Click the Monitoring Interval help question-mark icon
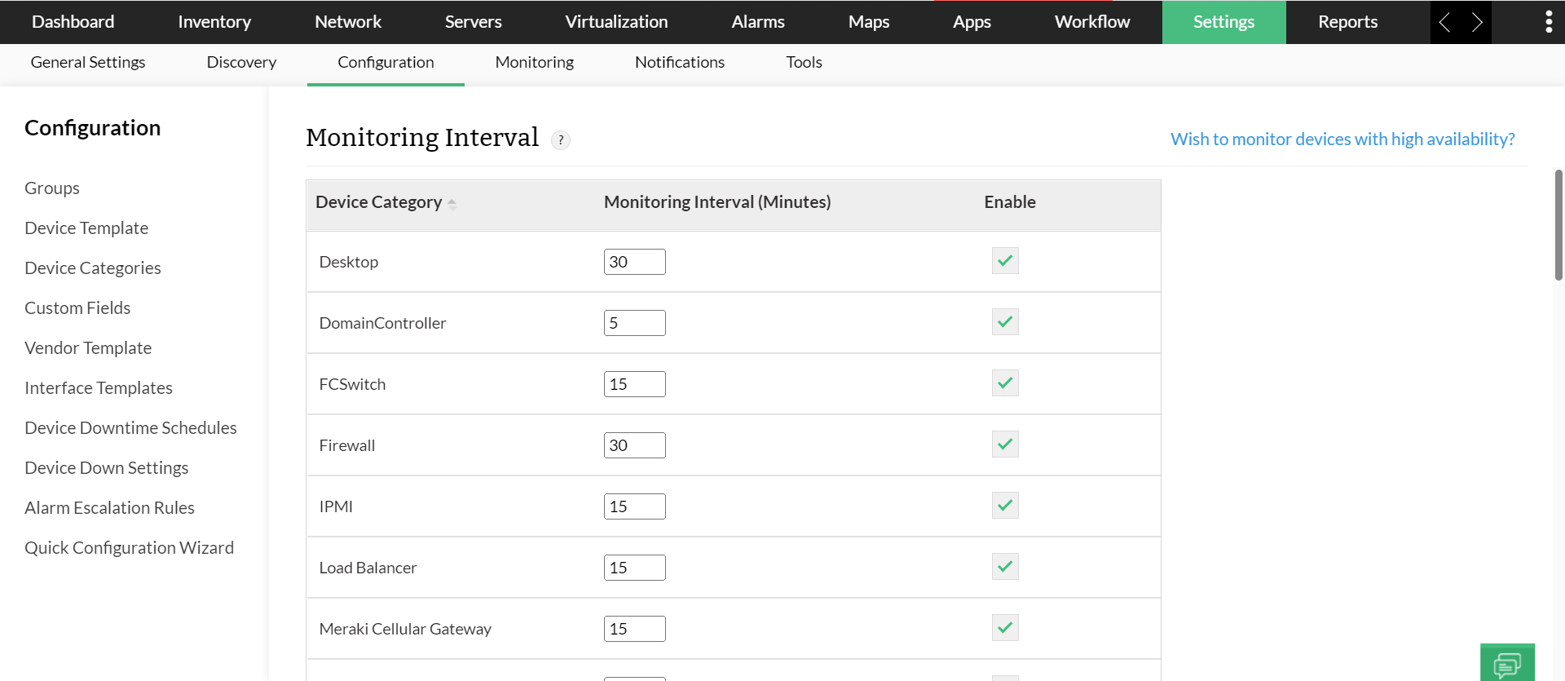 coord(561,140)
